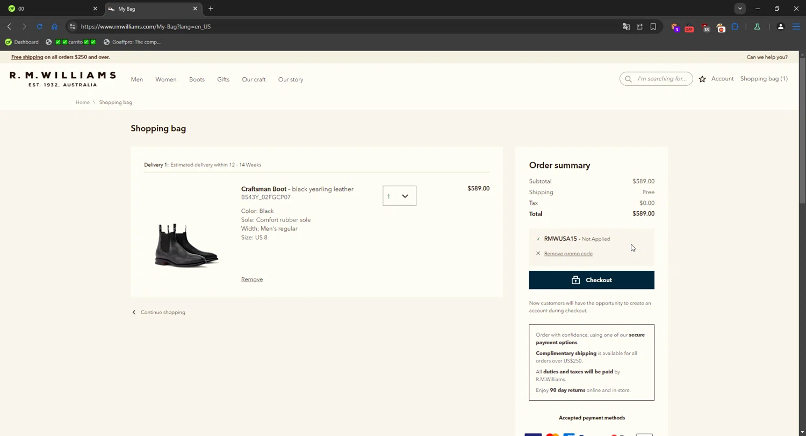Click the Size: US 8 text
The height and width of the screenshot is (436, 806).
[x=254, y=238]
